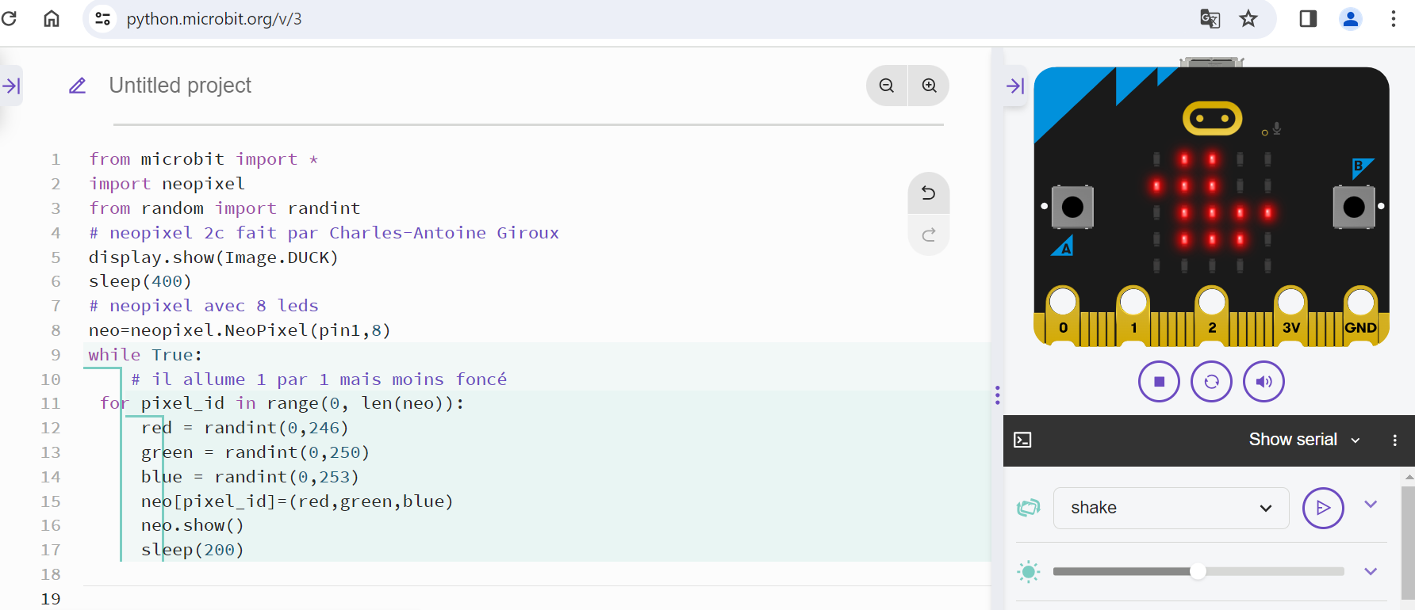Click comment '# neopixel avec 8 leds'
Viewport: 1415px width, 610px height.
coord(204,306)
